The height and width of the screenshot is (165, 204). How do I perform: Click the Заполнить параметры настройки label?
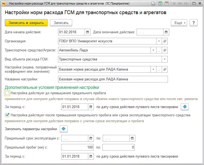pos(31,129)
